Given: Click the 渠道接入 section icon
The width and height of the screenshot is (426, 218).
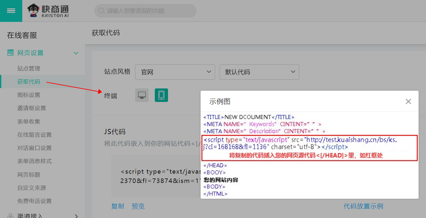Looking at the screenshot, I should [x=10, y=215].
